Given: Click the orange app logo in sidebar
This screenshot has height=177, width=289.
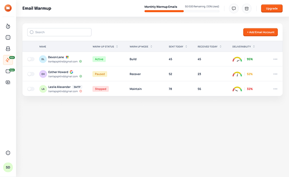Looking at the screenshot, I should pos(8,8).
